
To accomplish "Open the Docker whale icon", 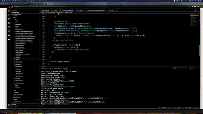I will (x=9, y=40).
